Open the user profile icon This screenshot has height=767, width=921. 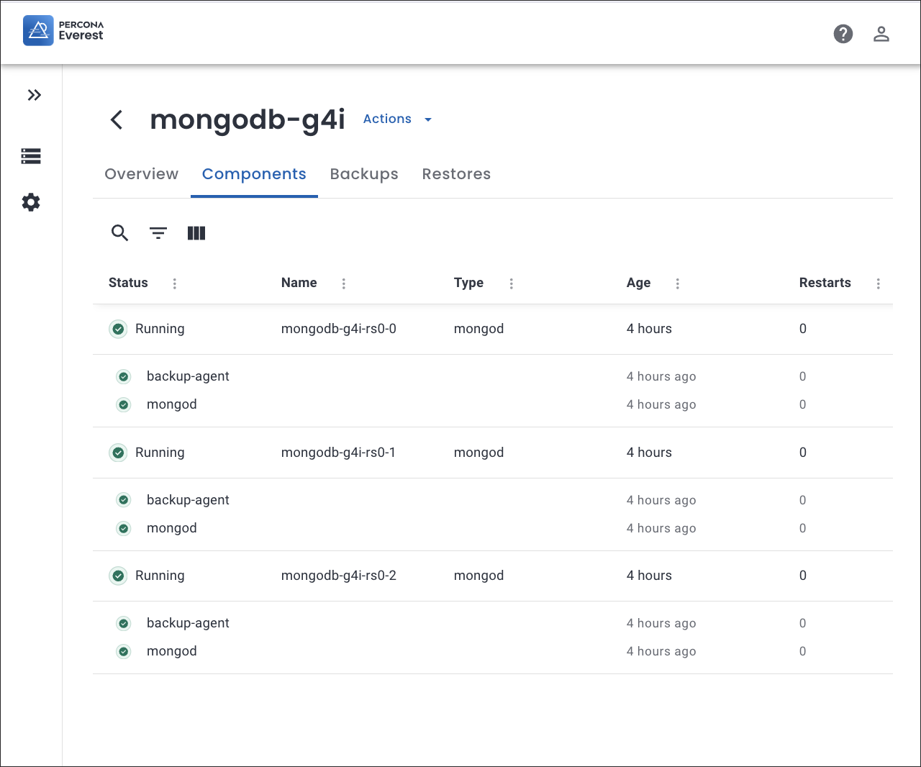pos(881,34)
